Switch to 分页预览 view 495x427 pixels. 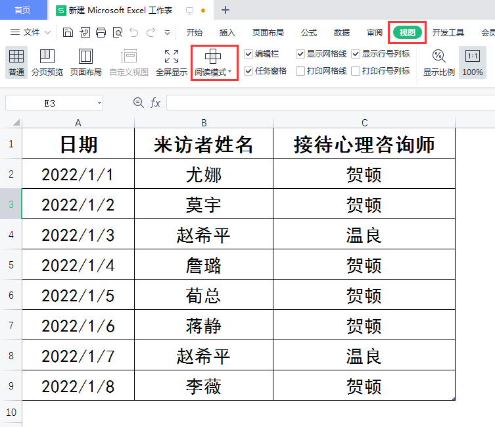pyautogui.click(x=47, y=63)
